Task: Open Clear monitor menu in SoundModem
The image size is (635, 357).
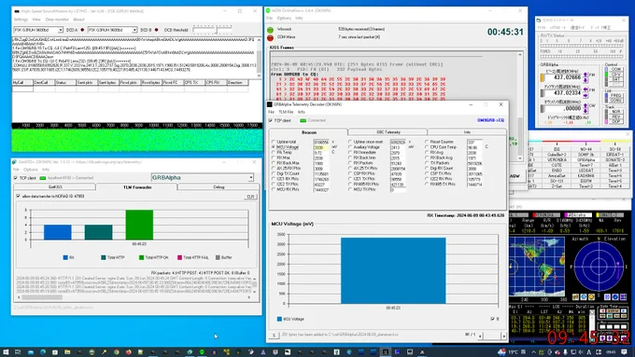Action: click(57, 20)
